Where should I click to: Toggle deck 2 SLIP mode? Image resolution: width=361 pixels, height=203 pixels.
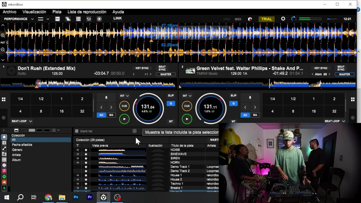pyautogui.click(x=234, y=96)
